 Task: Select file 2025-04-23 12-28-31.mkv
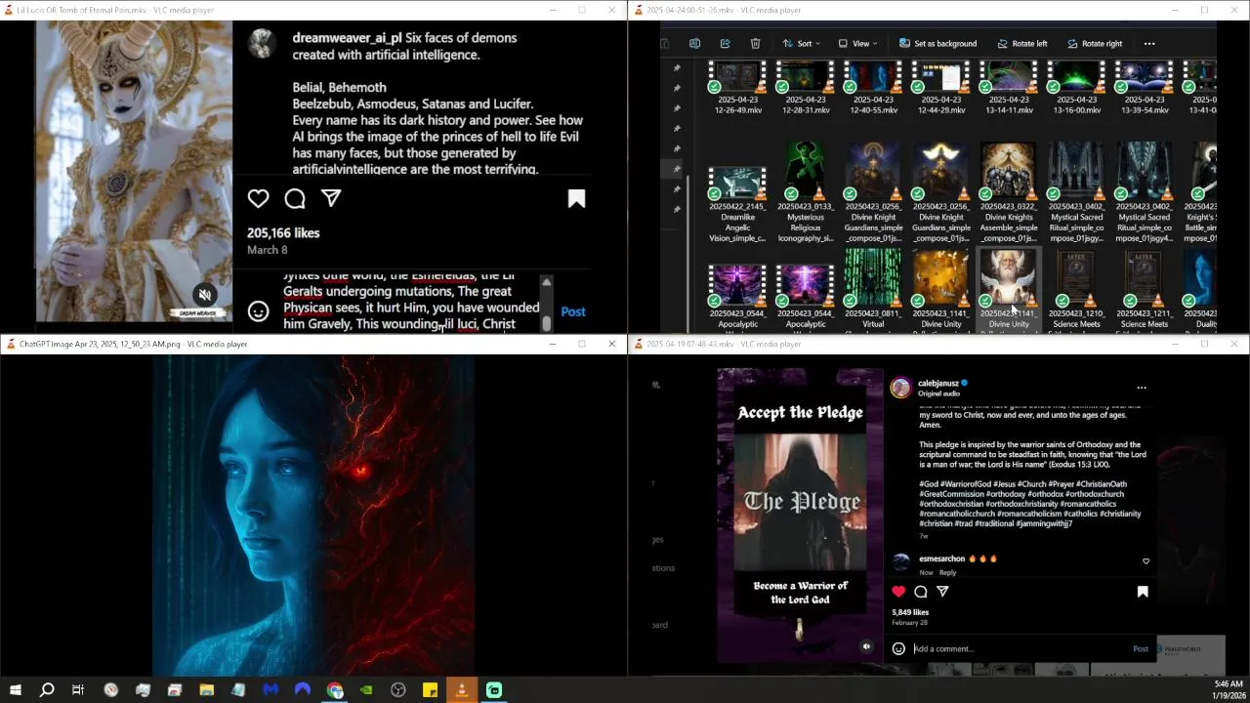click(806, 87)
